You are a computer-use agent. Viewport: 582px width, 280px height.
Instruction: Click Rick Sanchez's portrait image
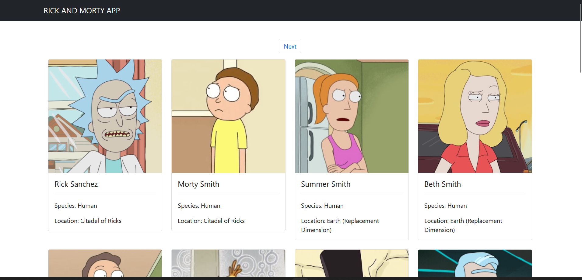tap(105, 116)
